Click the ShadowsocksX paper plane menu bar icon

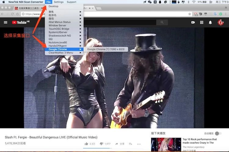[145, 2]
